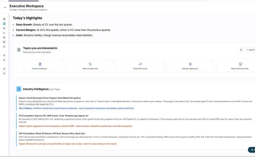255x157 pixels.
Task: Click the plus-square icon in sidebar
Action: pos(4,42)
